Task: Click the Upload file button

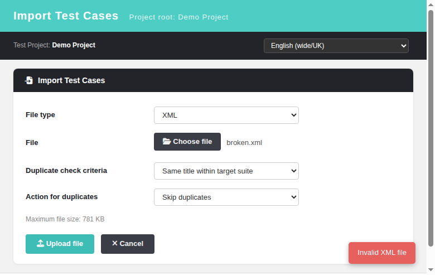Action: point(60,244)
